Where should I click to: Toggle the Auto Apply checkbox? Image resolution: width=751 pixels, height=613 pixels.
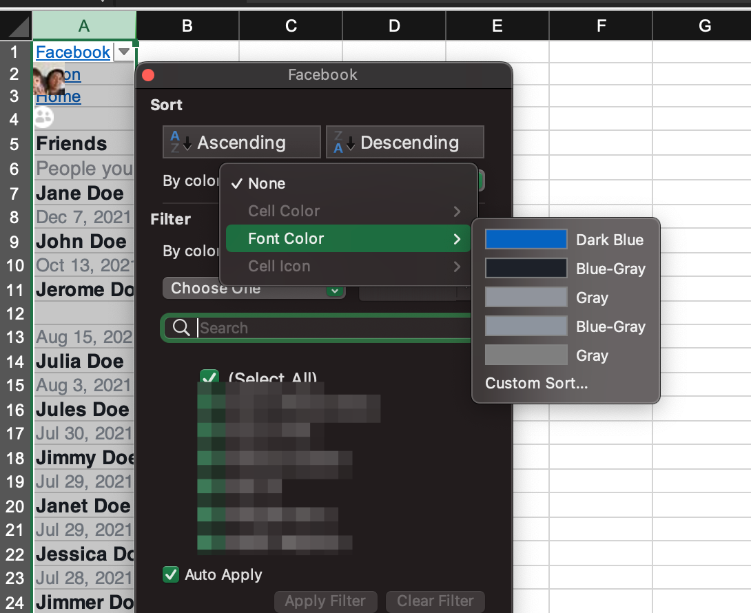click(171, 574)
